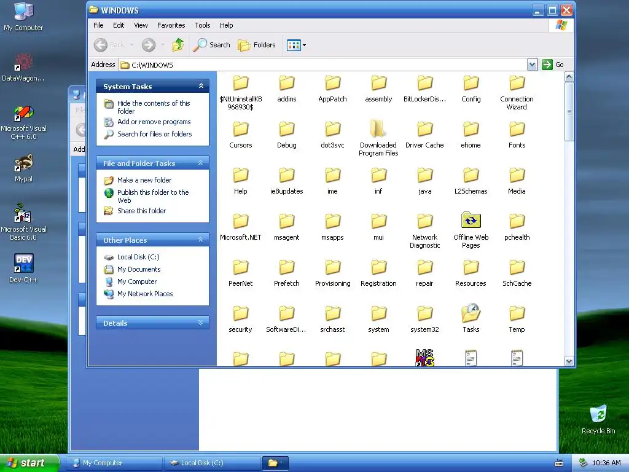This screenshot has height=472, width=629.
Task: Click Publish this folder to the Web
Action: [x=153, y=196]
